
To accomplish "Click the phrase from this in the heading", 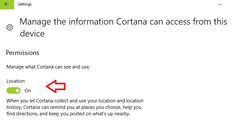I will pyautogui.click(x=210, y=22).
